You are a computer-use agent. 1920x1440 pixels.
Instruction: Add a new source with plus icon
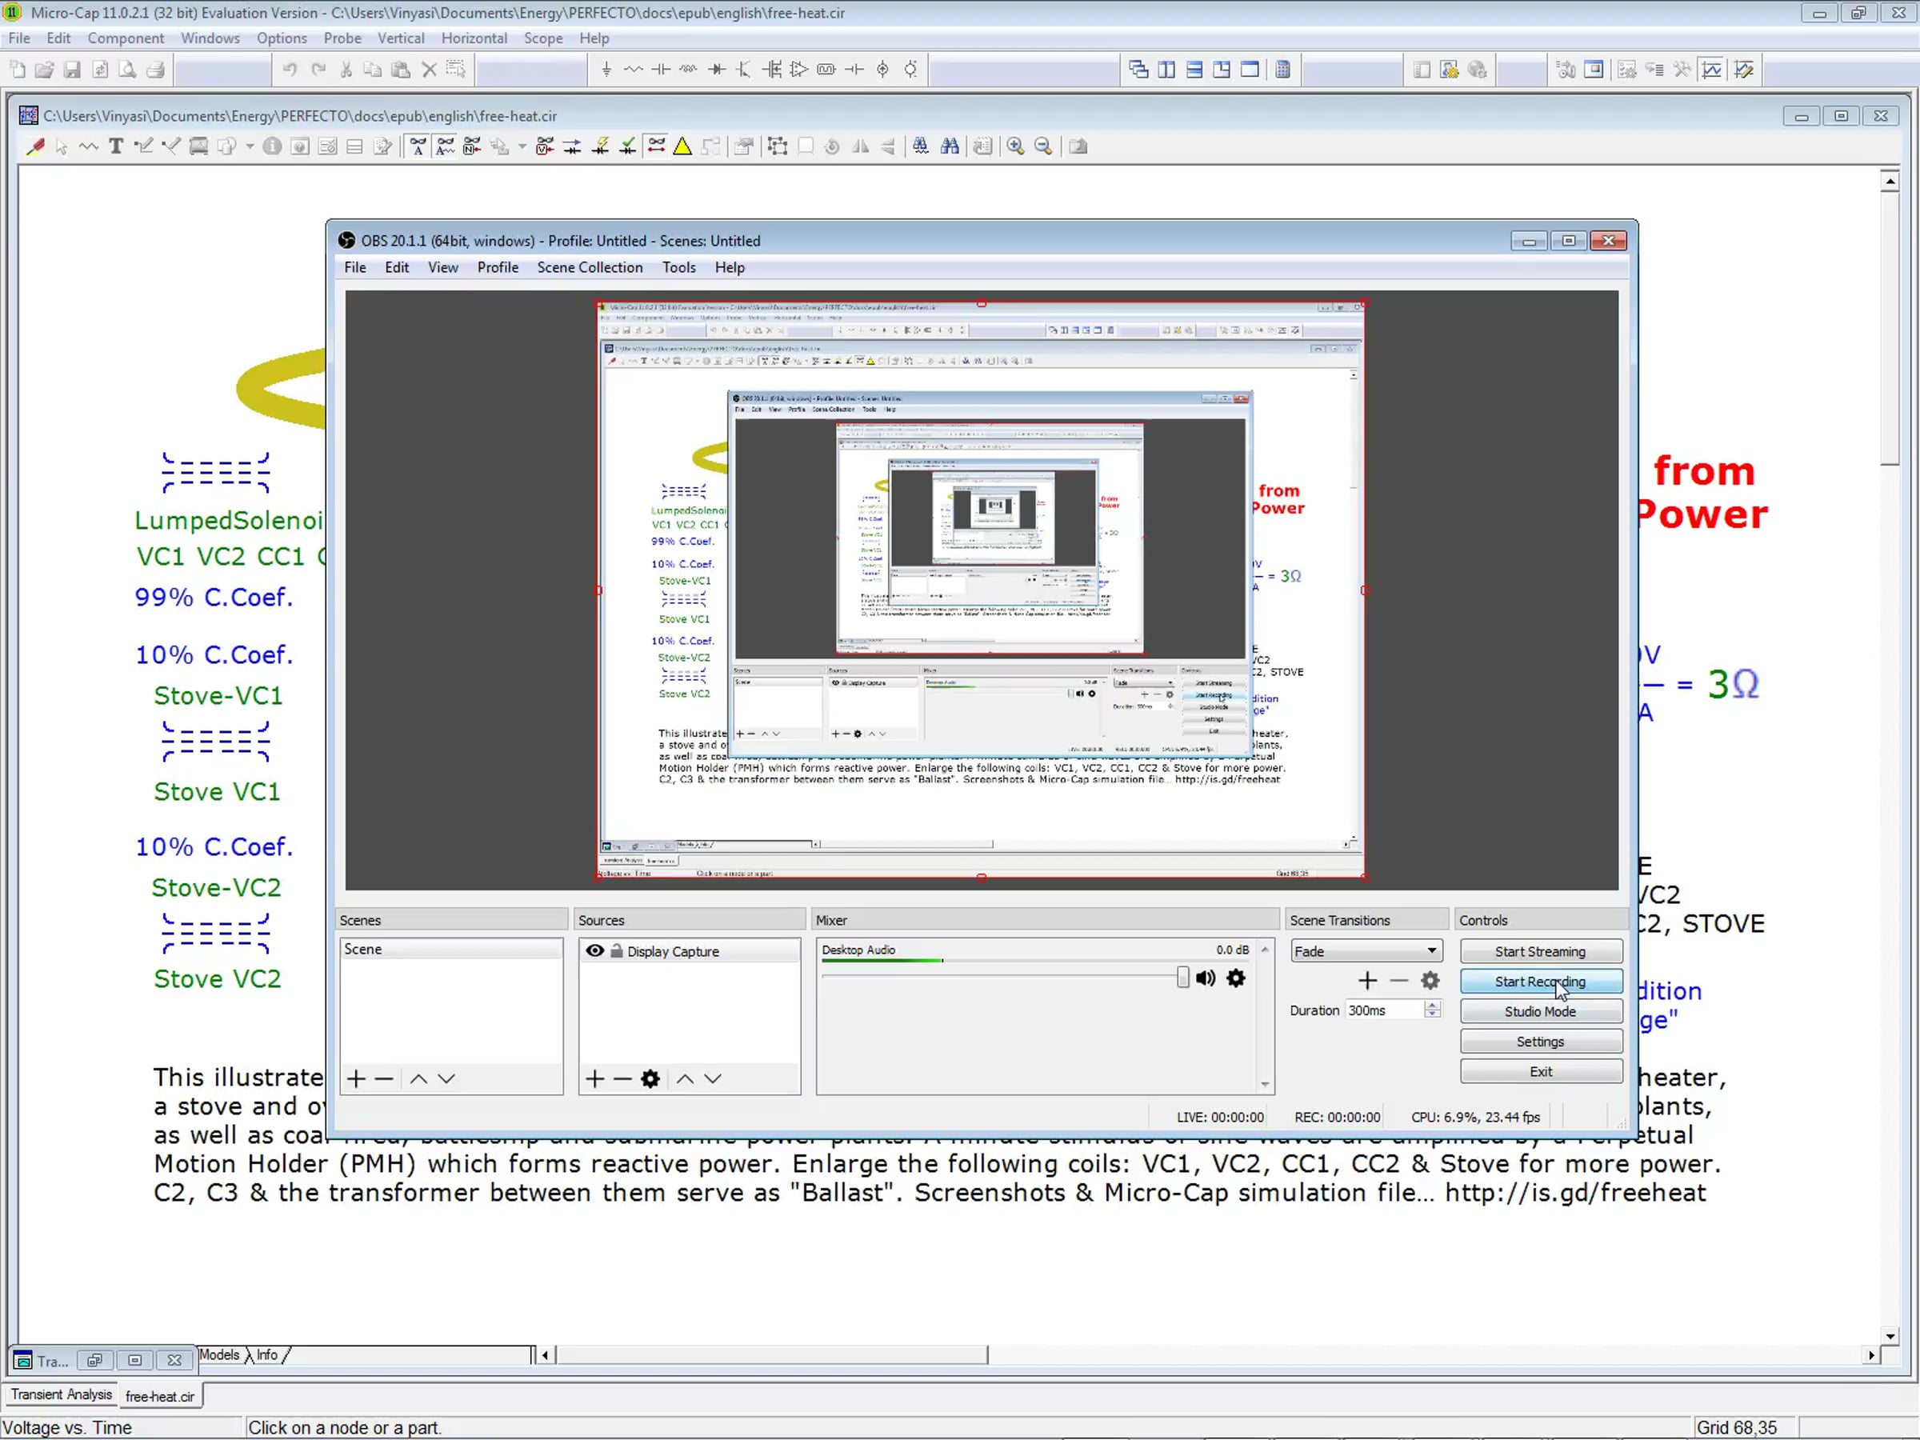[x=594, y=1079]
